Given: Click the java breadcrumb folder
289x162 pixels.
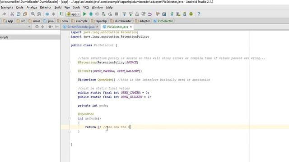Looking at the screenshot, I should click(49, 21).
